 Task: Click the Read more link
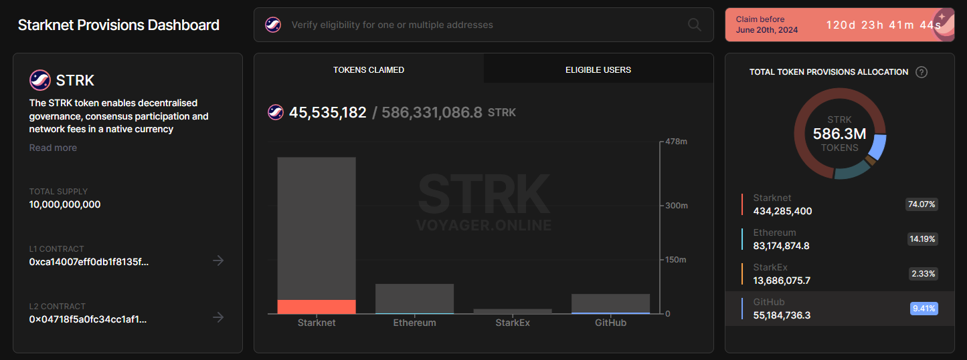click(53, 148)
